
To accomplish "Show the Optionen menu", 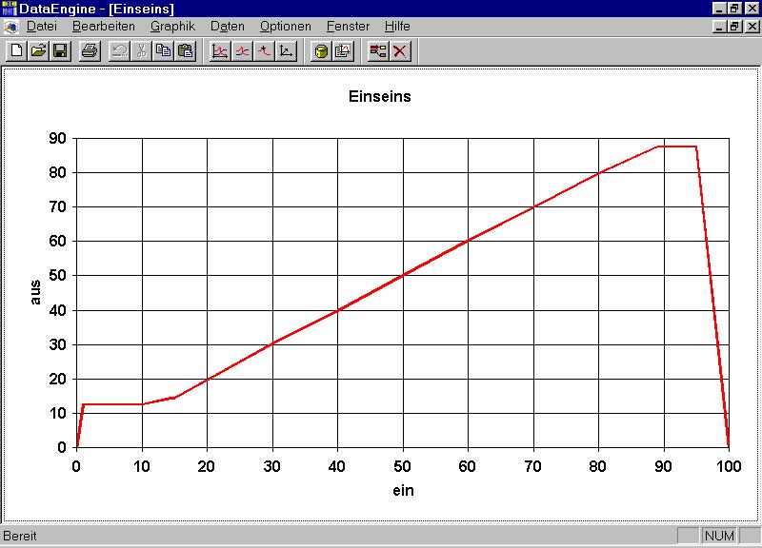I will pos(285,27).
